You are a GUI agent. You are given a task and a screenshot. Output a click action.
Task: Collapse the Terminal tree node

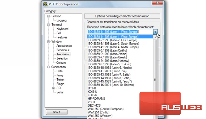pyautogui.click(x=48, y=25)
